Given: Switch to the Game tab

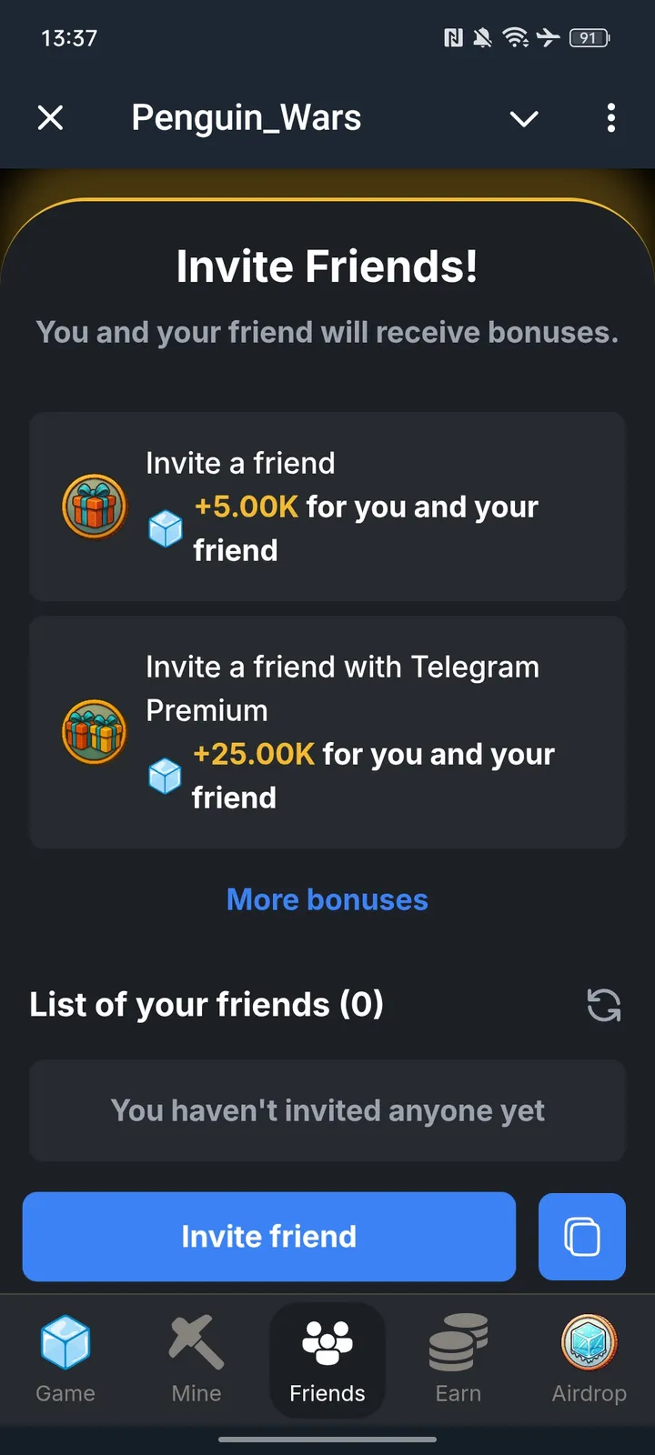Looking at the screenshot, I should pos(65,1359).
